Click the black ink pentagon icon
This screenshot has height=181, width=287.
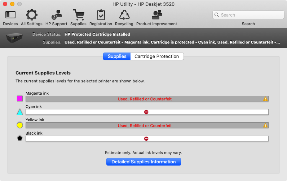20,138
